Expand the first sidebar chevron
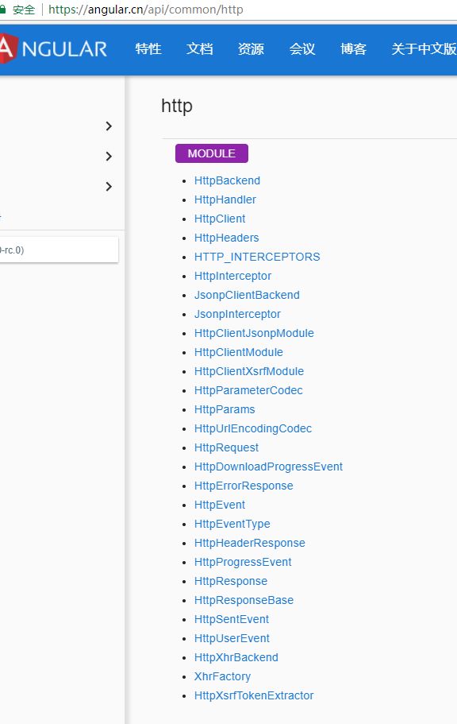Screen dimensions: 457x724 pyautogui.click(x=109, y=126)
